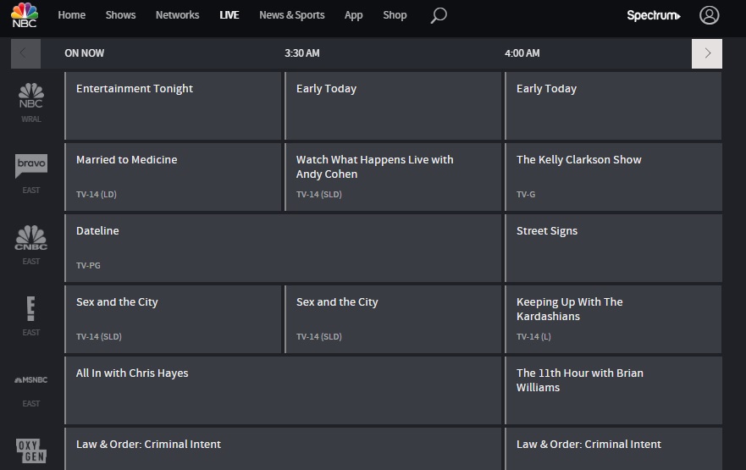
Task: Open the Shows menu item
Action: coord(120,15)
